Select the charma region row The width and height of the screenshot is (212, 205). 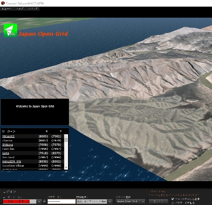tap(33, 140)
